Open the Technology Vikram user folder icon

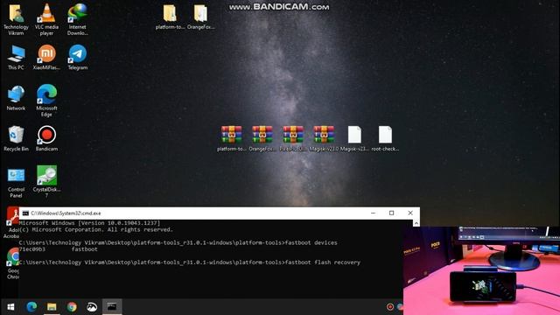pyautogui.click(x=16, y=19)
